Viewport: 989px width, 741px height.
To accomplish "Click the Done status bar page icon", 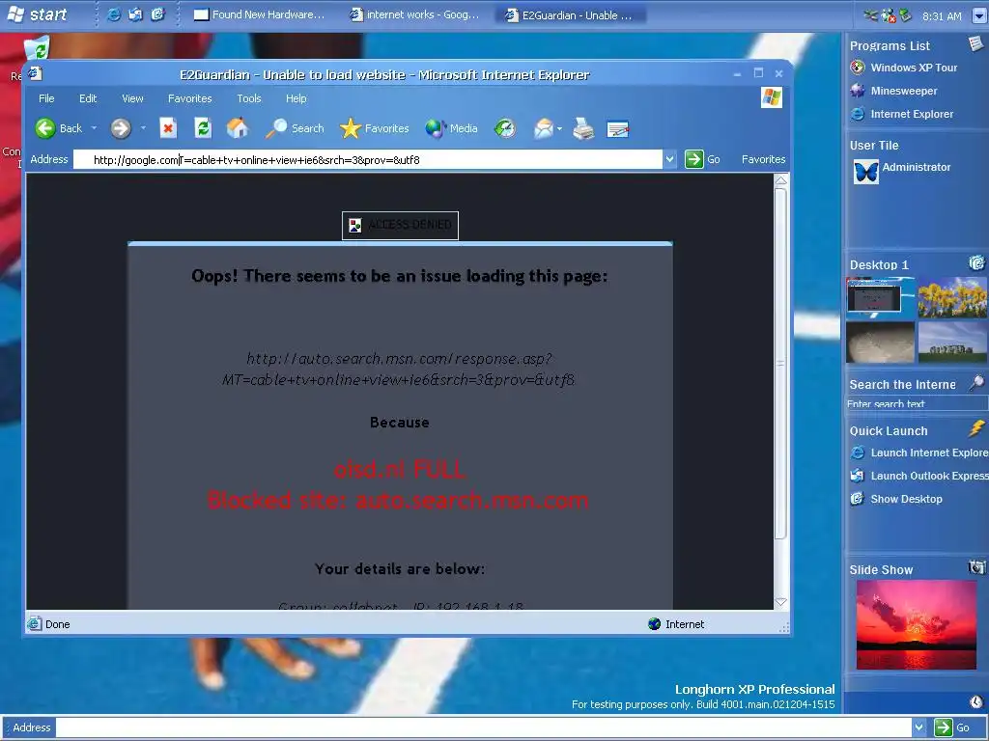I will (x=34, y=624).
